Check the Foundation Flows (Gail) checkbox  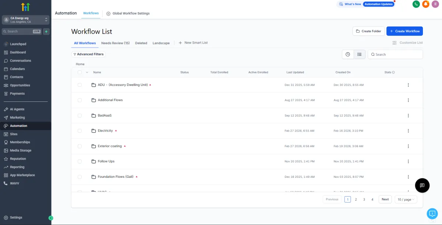click(x=80, y=177)
